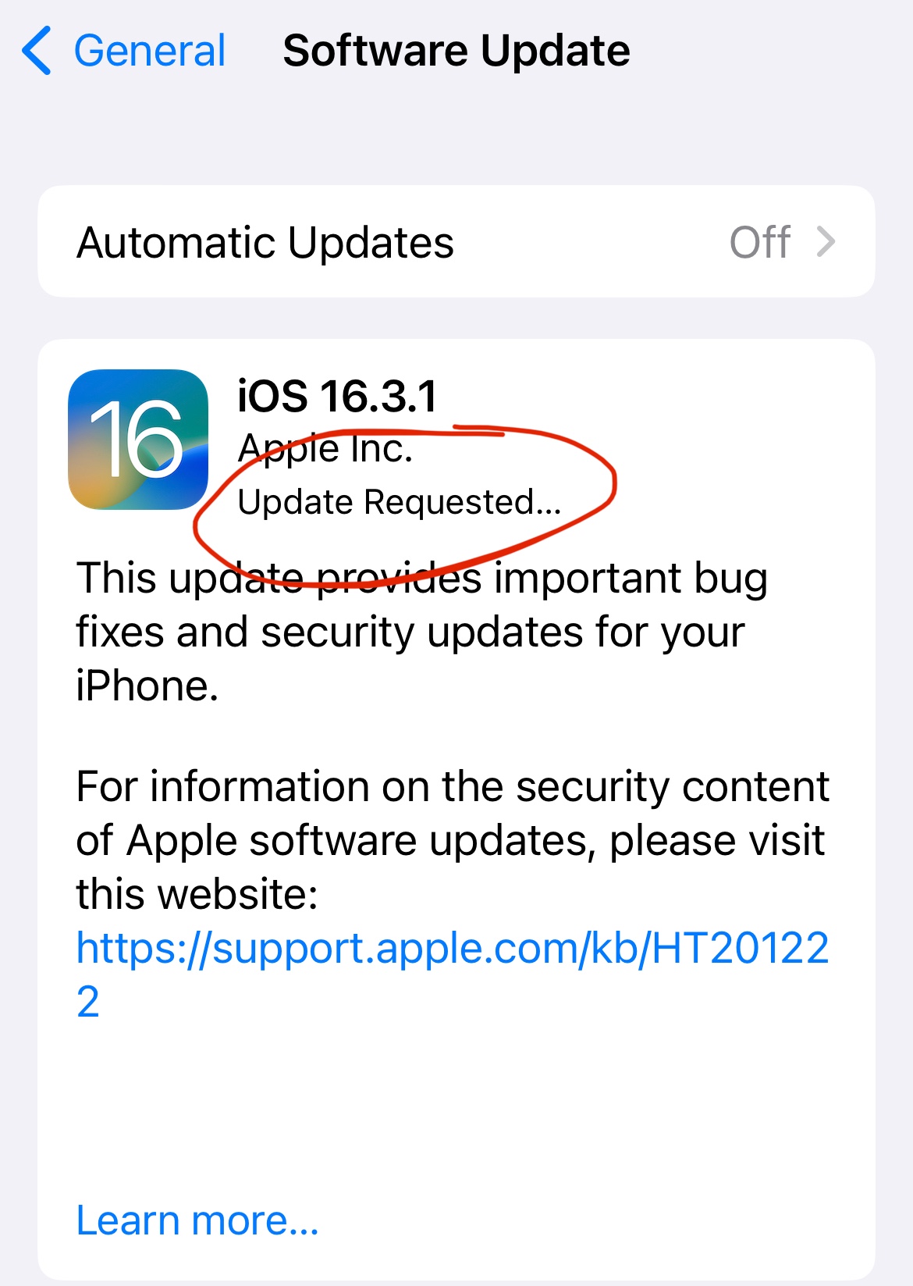Image resolution: width=913 pixels, height=1286 pixels.
Task: Tap the Update Requested status text
Action: pos(400,502)
